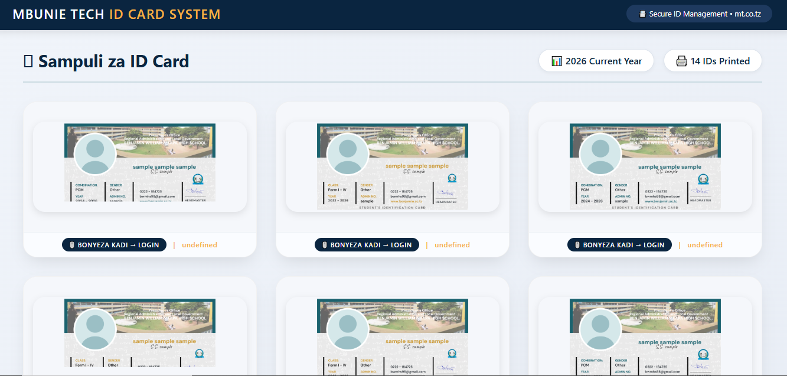The image size is (787, 376).
Task: Click the document icon beside Secure ID Management
Action: pos(642,14)
